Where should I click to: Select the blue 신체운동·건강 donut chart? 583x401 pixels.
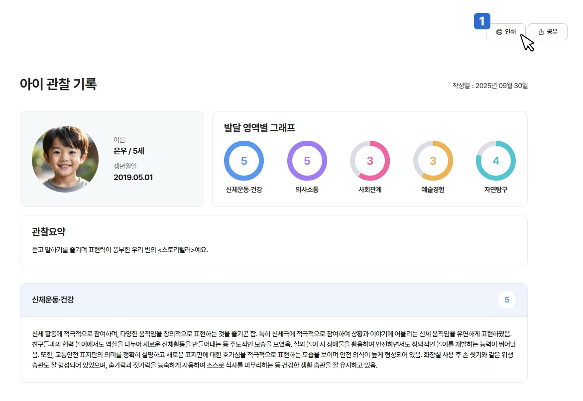point(244,161)
